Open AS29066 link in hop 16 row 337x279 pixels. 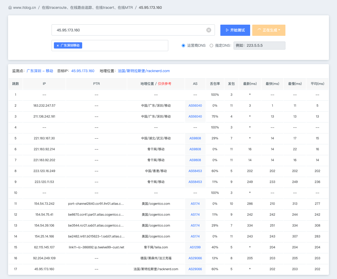(195, 258)
